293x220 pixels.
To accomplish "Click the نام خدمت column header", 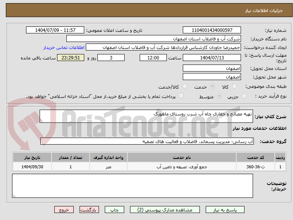I will (x=182, y=157).
